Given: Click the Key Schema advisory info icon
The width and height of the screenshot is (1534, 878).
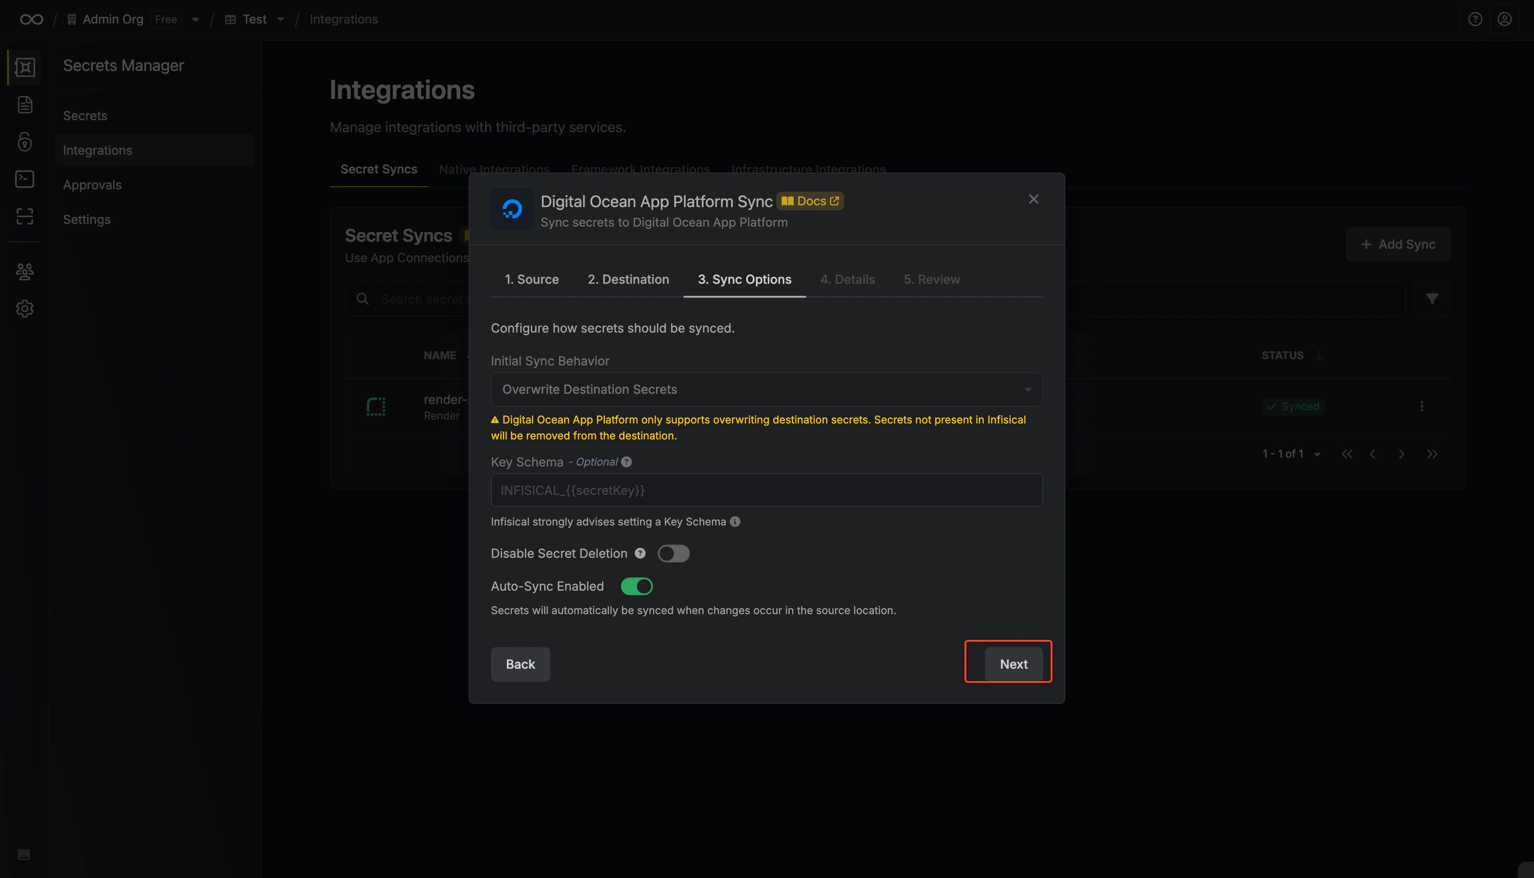Looking at the screenshot, I should tap(735, 521).
